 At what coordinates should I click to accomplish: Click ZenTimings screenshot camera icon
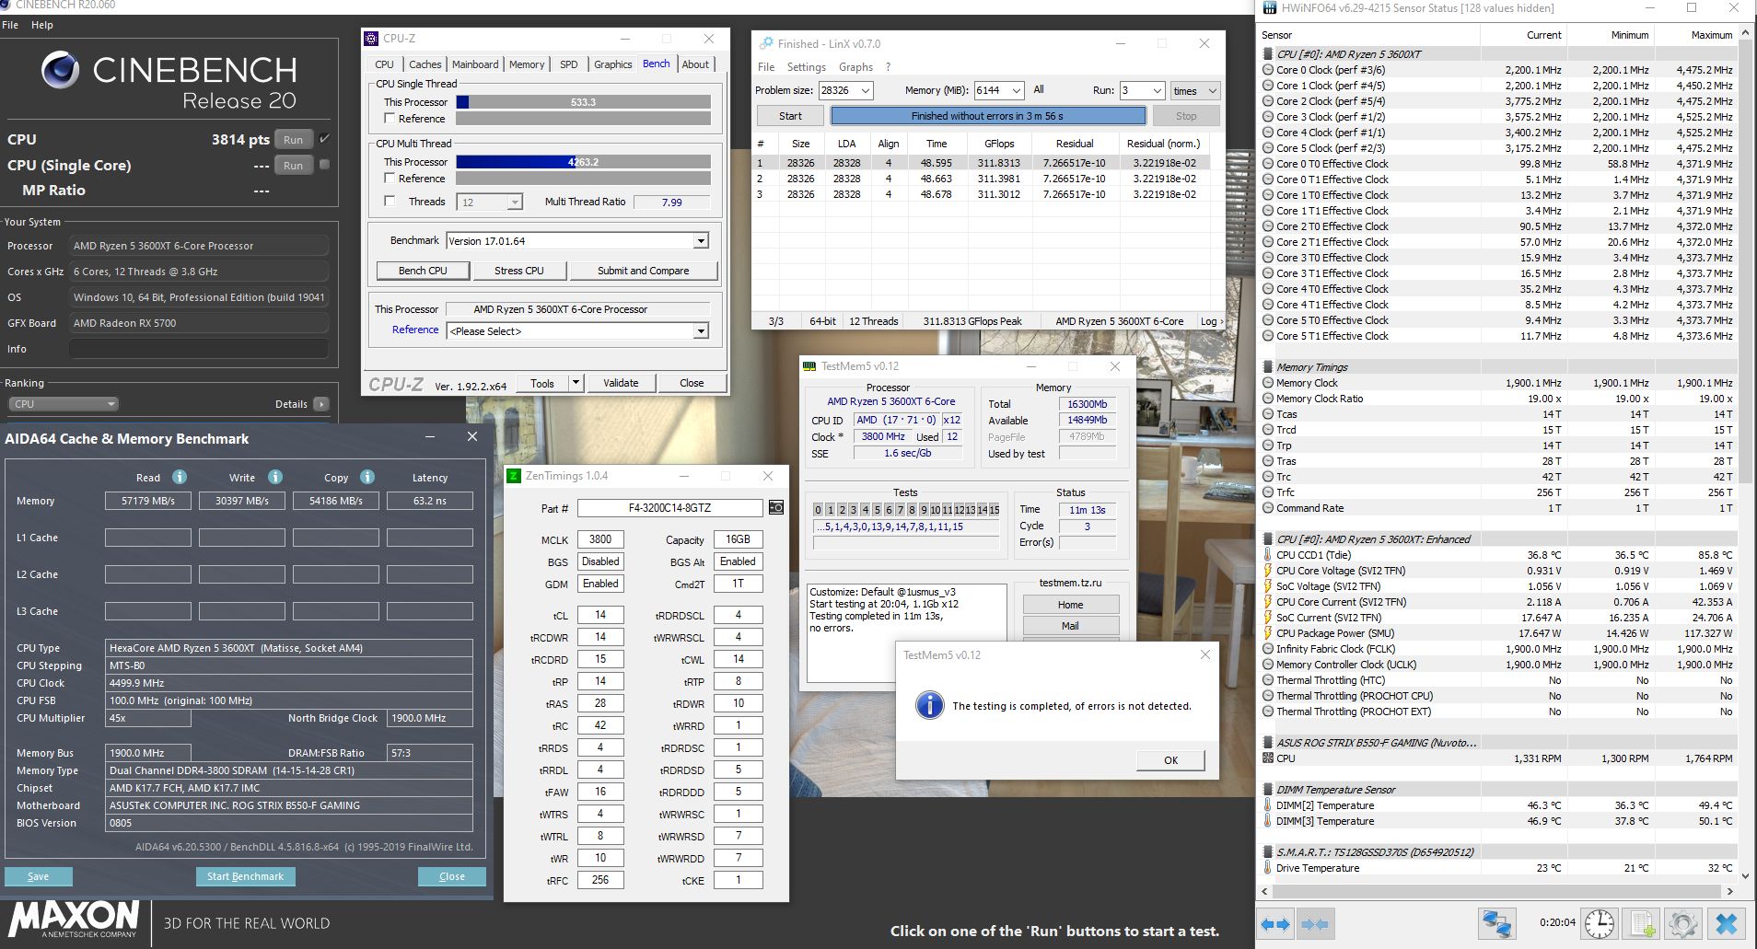click(x=776, y=508)
